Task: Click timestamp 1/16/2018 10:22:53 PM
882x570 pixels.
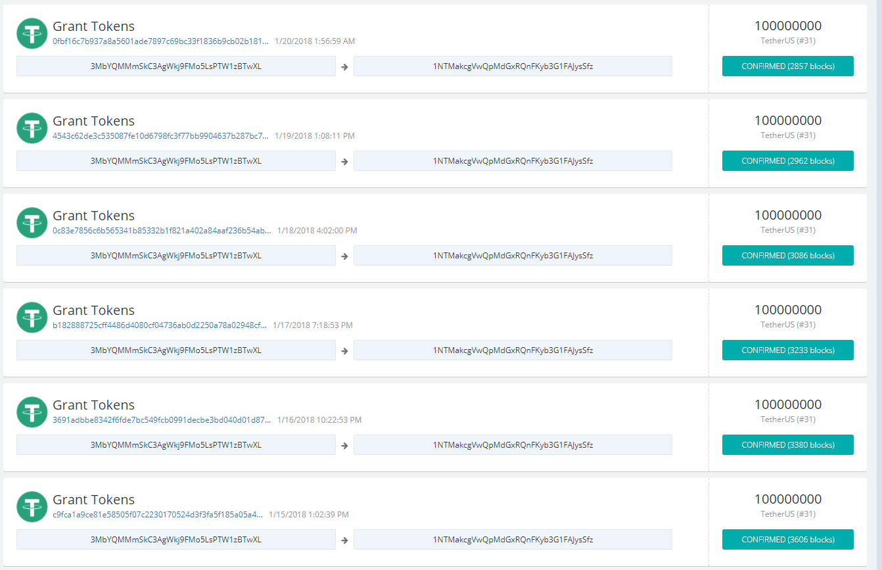Action: pyautogui.click(x=319, y=420)
